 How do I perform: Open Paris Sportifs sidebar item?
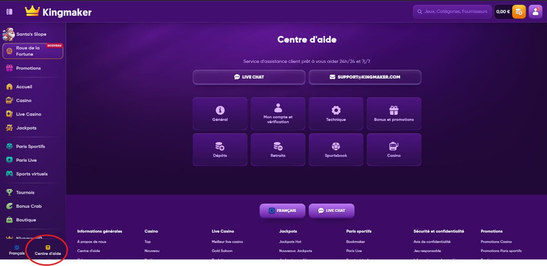click(x=30, y=147)
